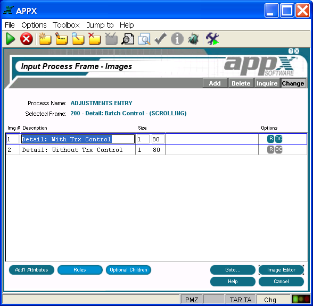Screen dimensions: 313x306
Task: Toggle the R indicator on row 2
Action: point(270,149)
